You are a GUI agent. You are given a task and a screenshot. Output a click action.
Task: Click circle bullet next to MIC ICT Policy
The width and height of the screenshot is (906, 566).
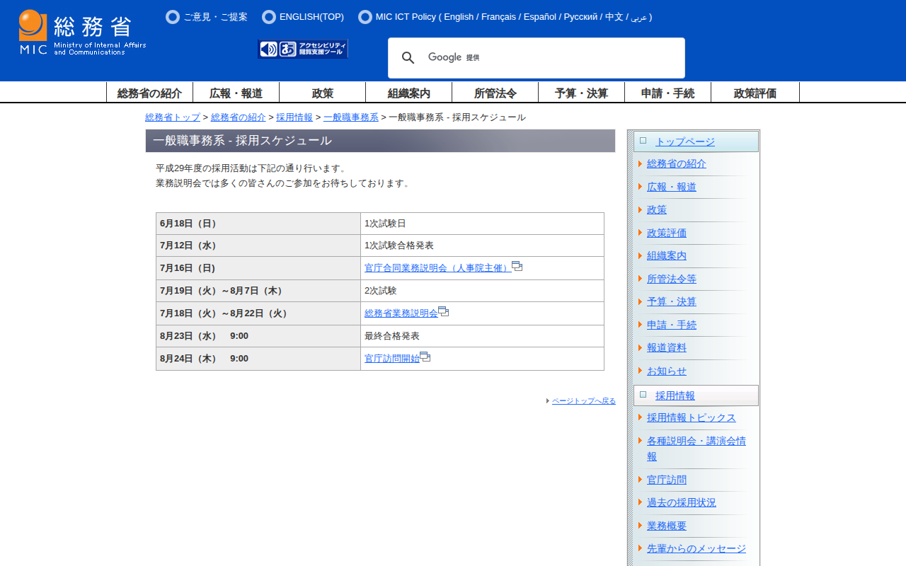[x=365, y=17]
